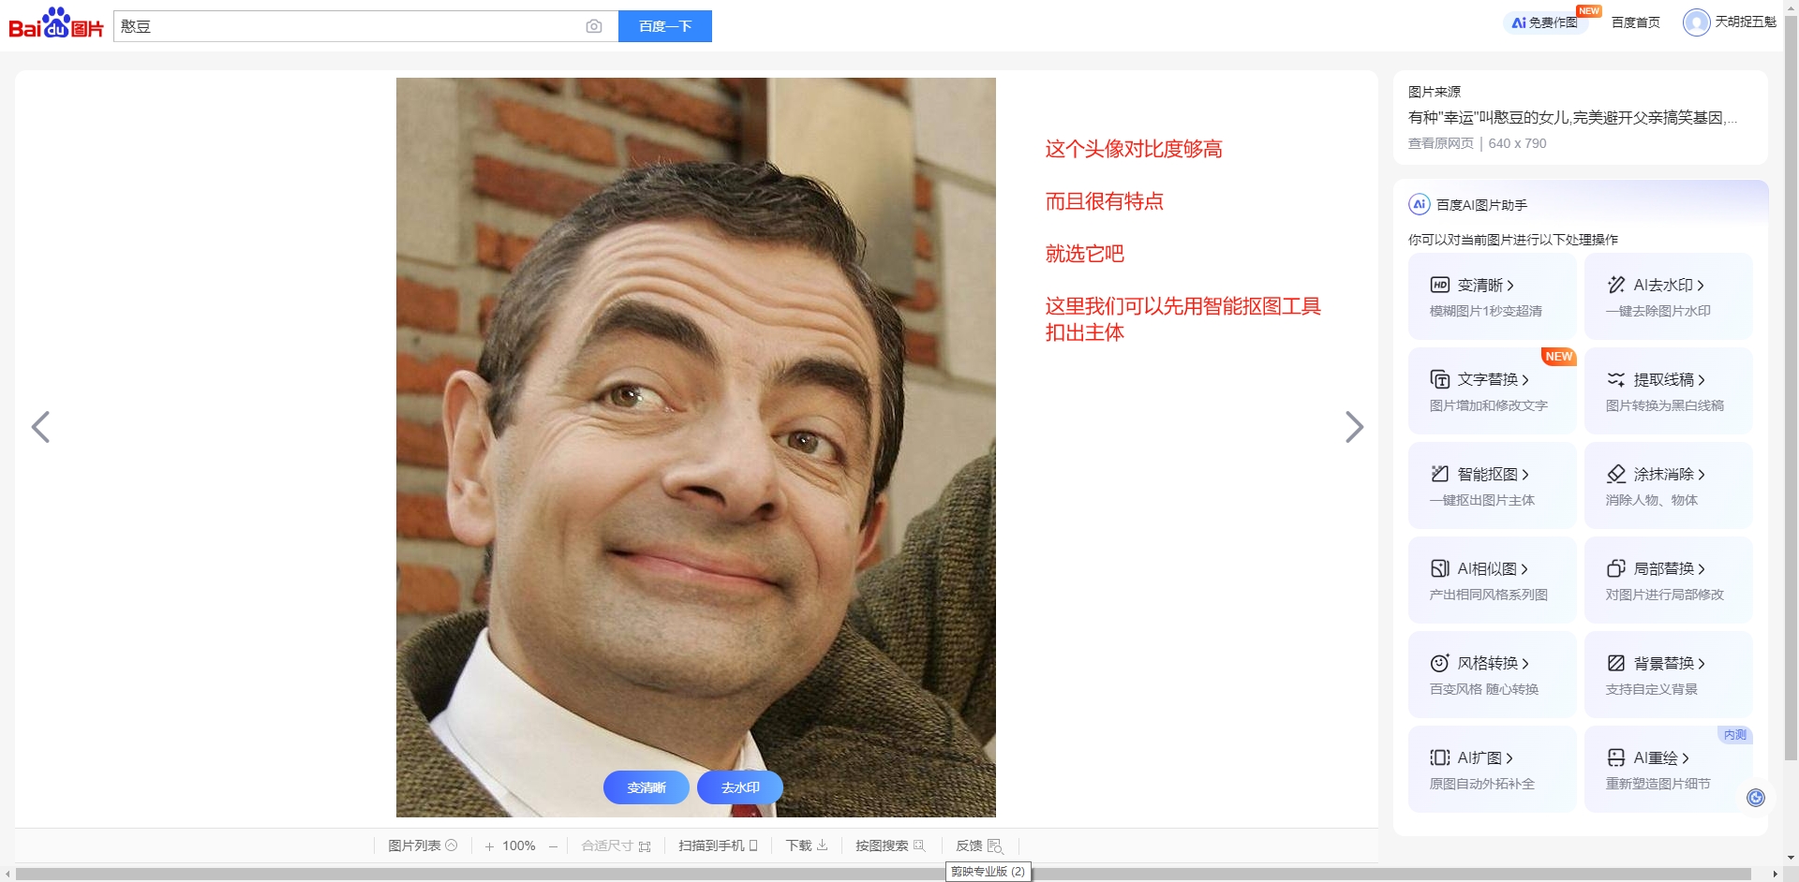Click the search input field containing 憨豆

(347, 26)
